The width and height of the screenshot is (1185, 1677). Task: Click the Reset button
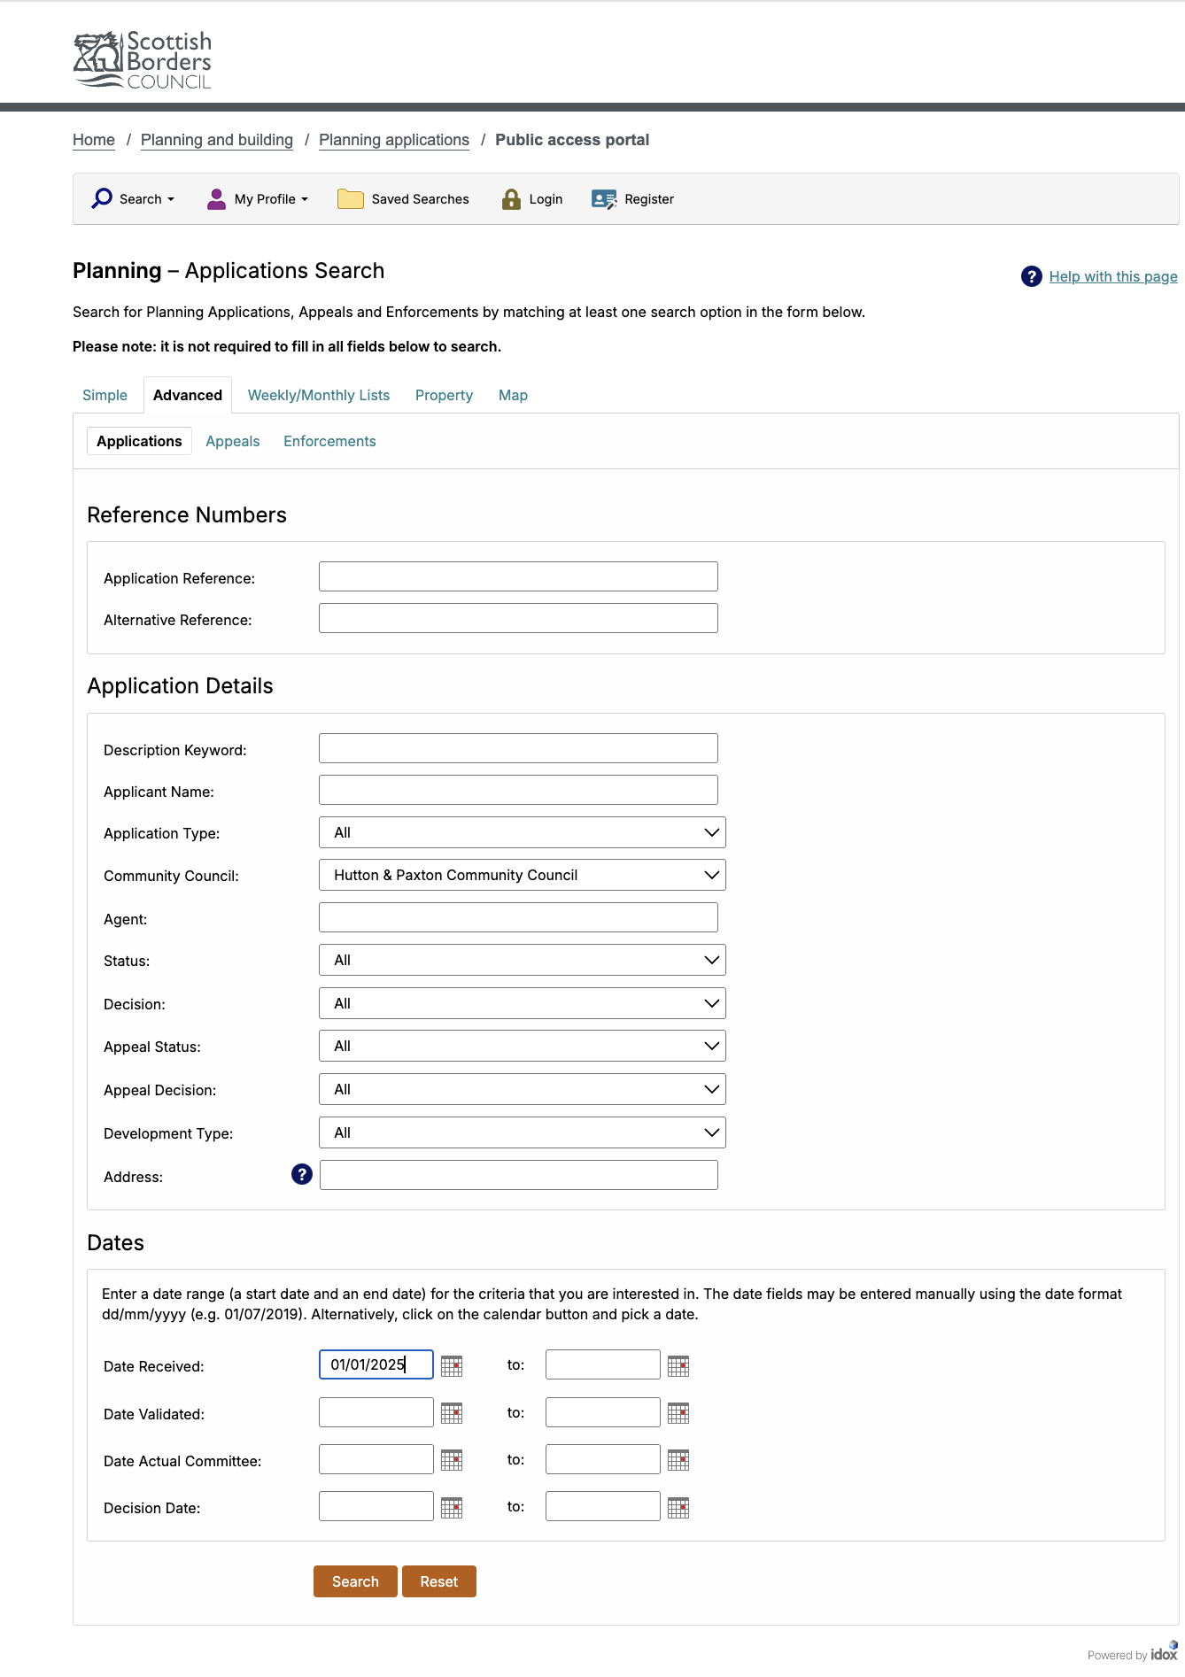pyautogui.click(x=438, y=1581)
